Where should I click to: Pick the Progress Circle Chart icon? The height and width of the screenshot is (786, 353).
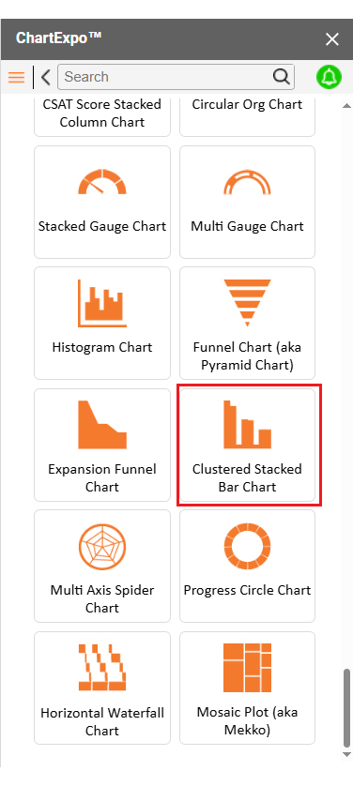pos(247,547)
